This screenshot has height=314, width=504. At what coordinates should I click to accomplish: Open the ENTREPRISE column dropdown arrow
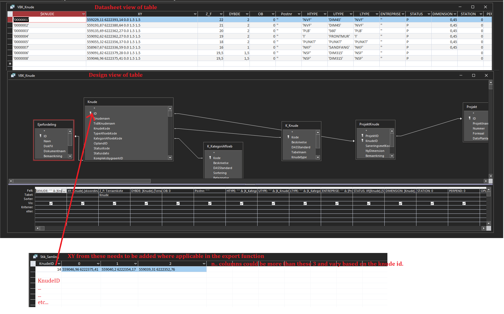pos(403,14)
